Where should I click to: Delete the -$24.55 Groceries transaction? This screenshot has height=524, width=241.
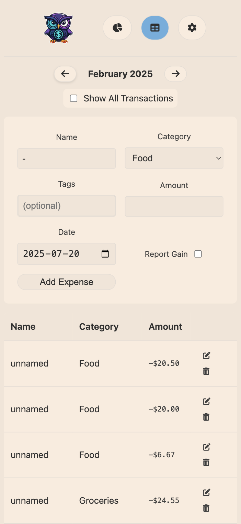pos(206,508)
